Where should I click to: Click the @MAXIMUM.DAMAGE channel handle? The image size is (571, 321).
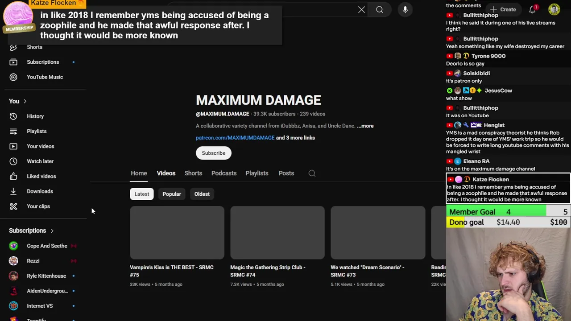coord(223,114)
